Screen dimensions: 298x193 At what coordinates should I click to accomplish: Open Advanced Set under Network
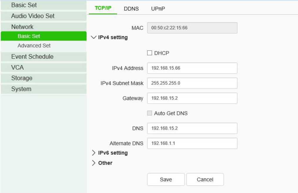point(34,46)
